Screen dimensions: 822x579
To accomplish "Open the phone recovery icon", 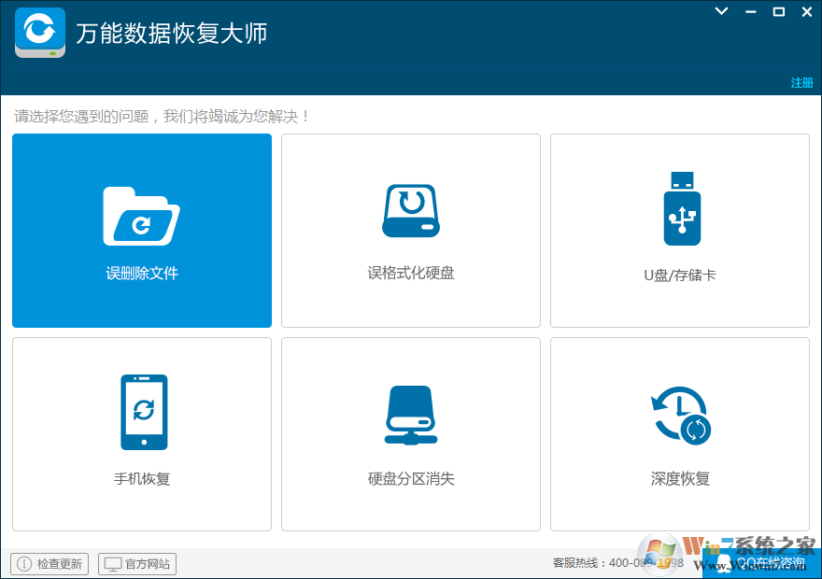I will (x=143, y=412).
